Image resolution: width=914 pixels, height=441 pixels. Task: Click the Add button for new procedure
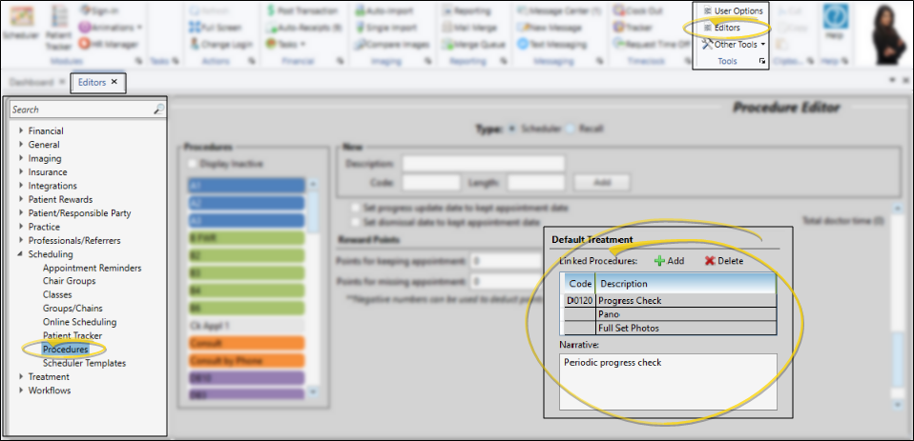[601, 181]
